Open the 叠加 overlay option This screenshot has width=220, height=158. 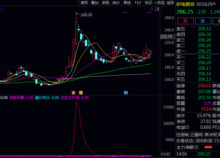point(95,3)
